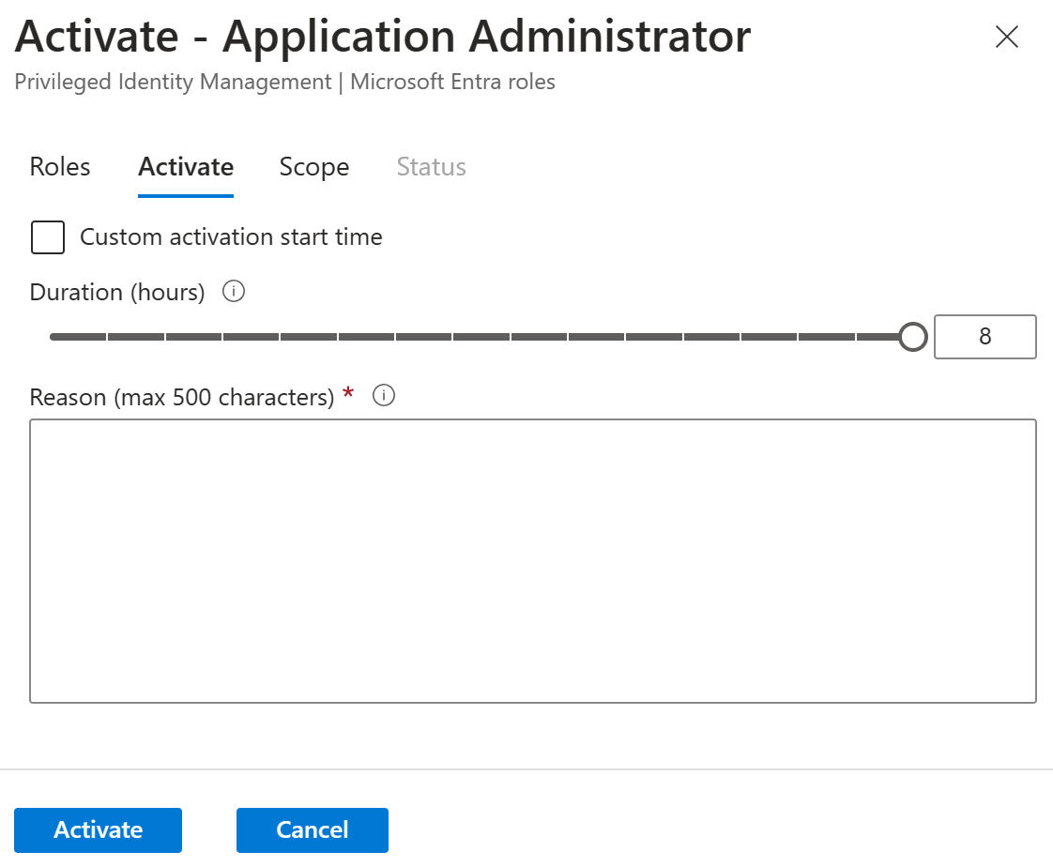The height and width of the screenshot is (867, 1053).
Task: Click the Privileged Identity Management subtitle
Action: pyautogui.click(x=285, y=83)
